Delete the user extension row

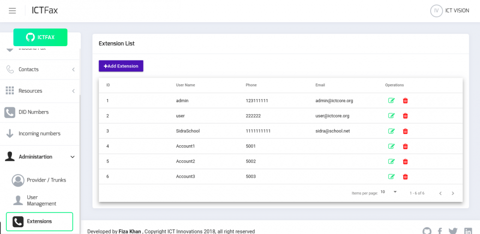coord(405,116)
